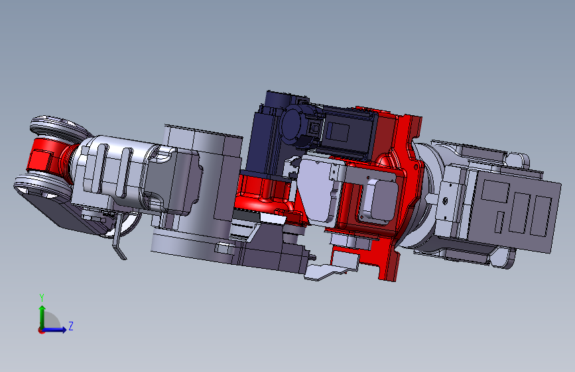The height and width of the screenshot is (372, 575).
Task: Click the red origin ball of the triad
Action: point(40,330)
